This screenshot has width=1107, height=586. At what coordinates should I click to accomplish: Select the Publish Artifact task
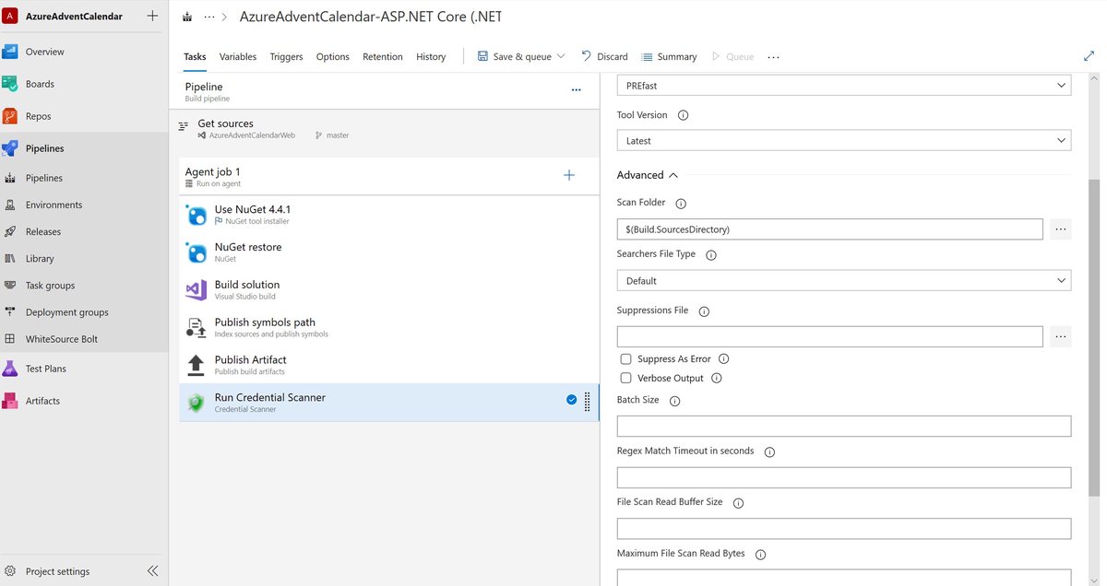click(388, 365)
